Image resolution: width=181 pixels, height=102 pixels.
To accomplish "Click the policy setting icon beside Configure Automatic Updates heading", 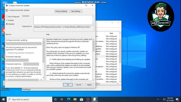I will coord(7,10).
